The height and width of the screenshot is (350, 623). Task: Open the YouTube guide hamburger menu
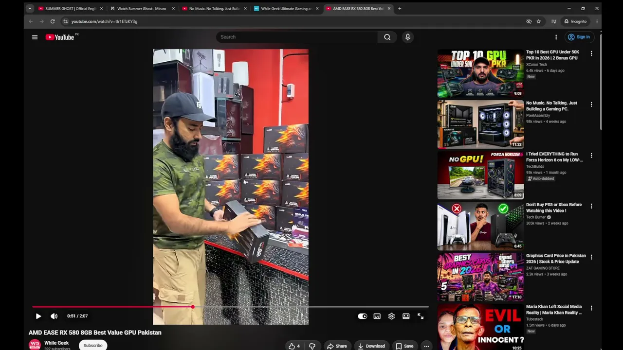(35, 37)
